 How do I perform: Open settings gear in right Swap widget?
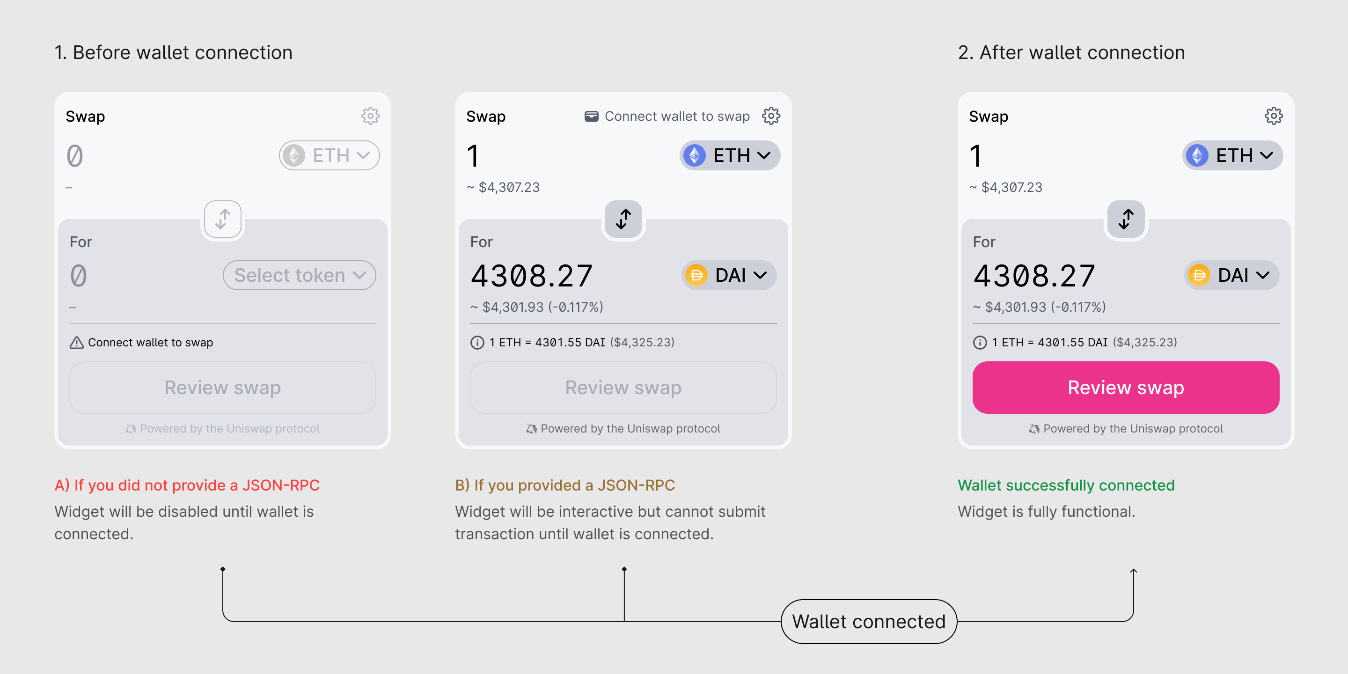tap(1274, 116)
